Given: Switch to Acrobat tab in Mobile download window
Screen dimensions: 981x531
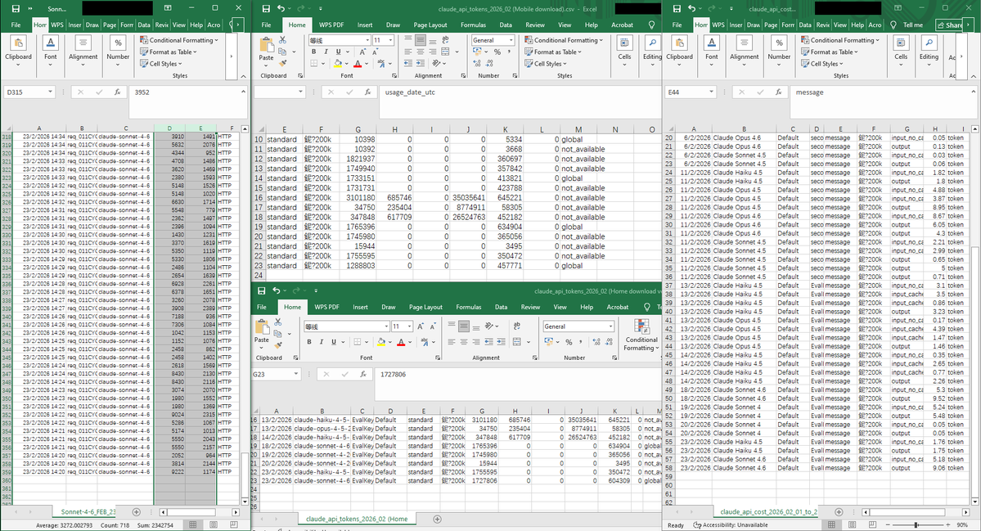Looking at the screenshot, I should (622, 25).
